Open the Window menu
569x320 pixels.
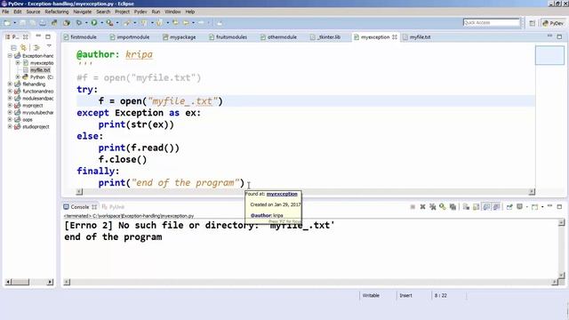pos(172,12)
